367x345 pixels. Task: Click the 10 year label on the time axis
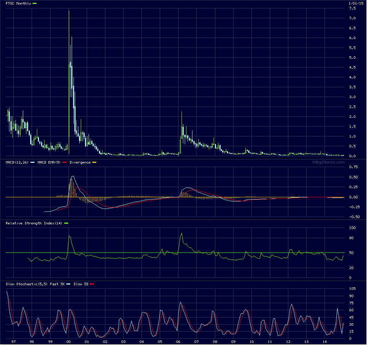click(251, 341)
